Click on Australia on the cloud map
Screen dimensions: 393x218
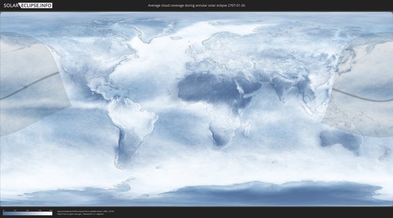[342, 141]
